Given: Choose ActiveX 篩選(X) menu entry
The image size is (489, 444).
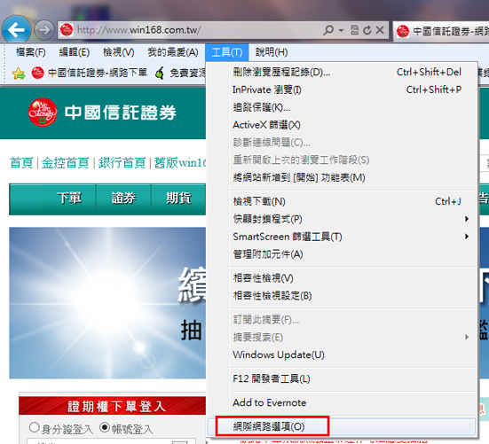Looking at the screenshot, I should [342, 125].
